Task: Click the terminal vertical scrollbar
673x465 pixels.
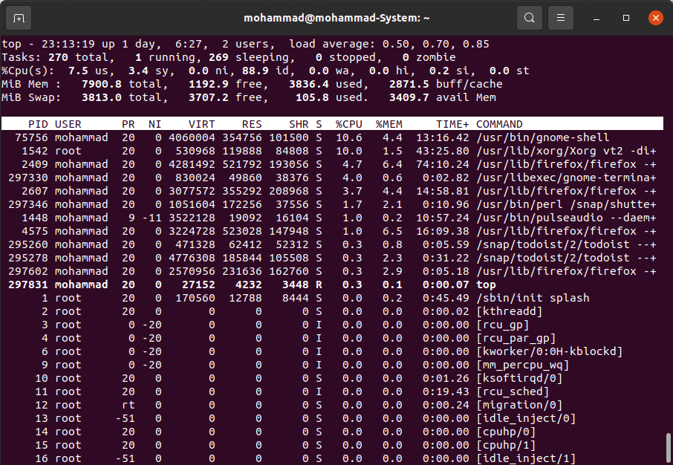Action: click(668, 446)
